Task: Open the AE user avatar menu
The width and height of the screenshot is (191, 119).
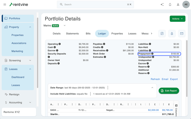Action: pos(186,4)
